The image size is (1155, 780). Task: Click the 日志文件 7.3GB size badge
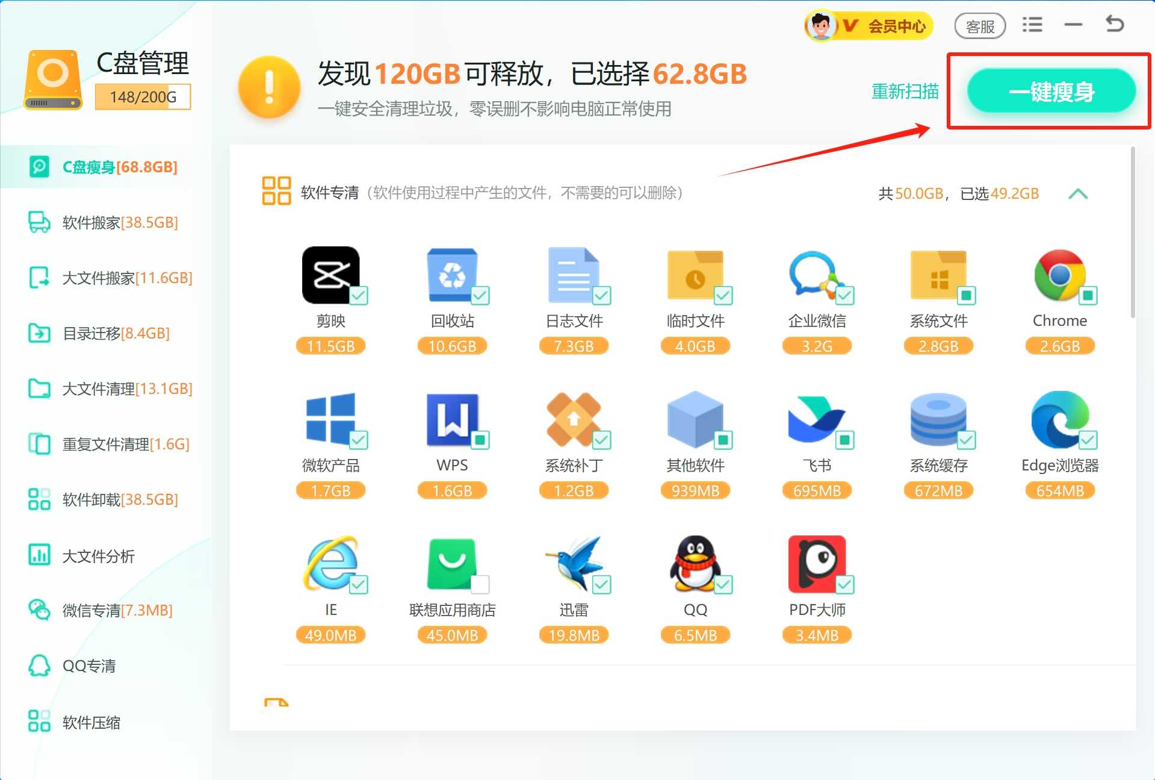574,346
